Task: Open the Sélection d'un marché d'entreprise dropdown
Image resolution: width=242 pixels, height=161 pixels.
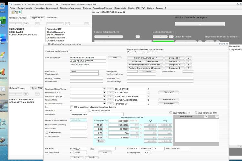Action: pos(199,24)
